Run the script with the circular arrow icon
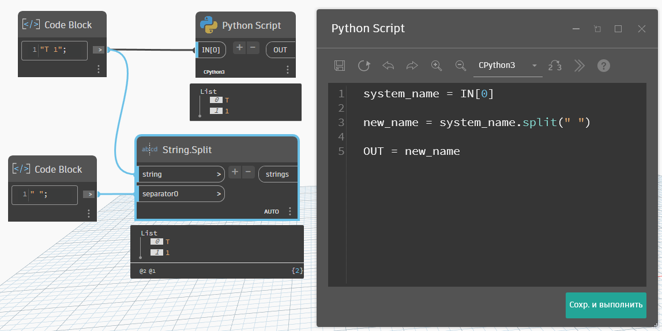This screenshot has width=662, height=331. 364,66
